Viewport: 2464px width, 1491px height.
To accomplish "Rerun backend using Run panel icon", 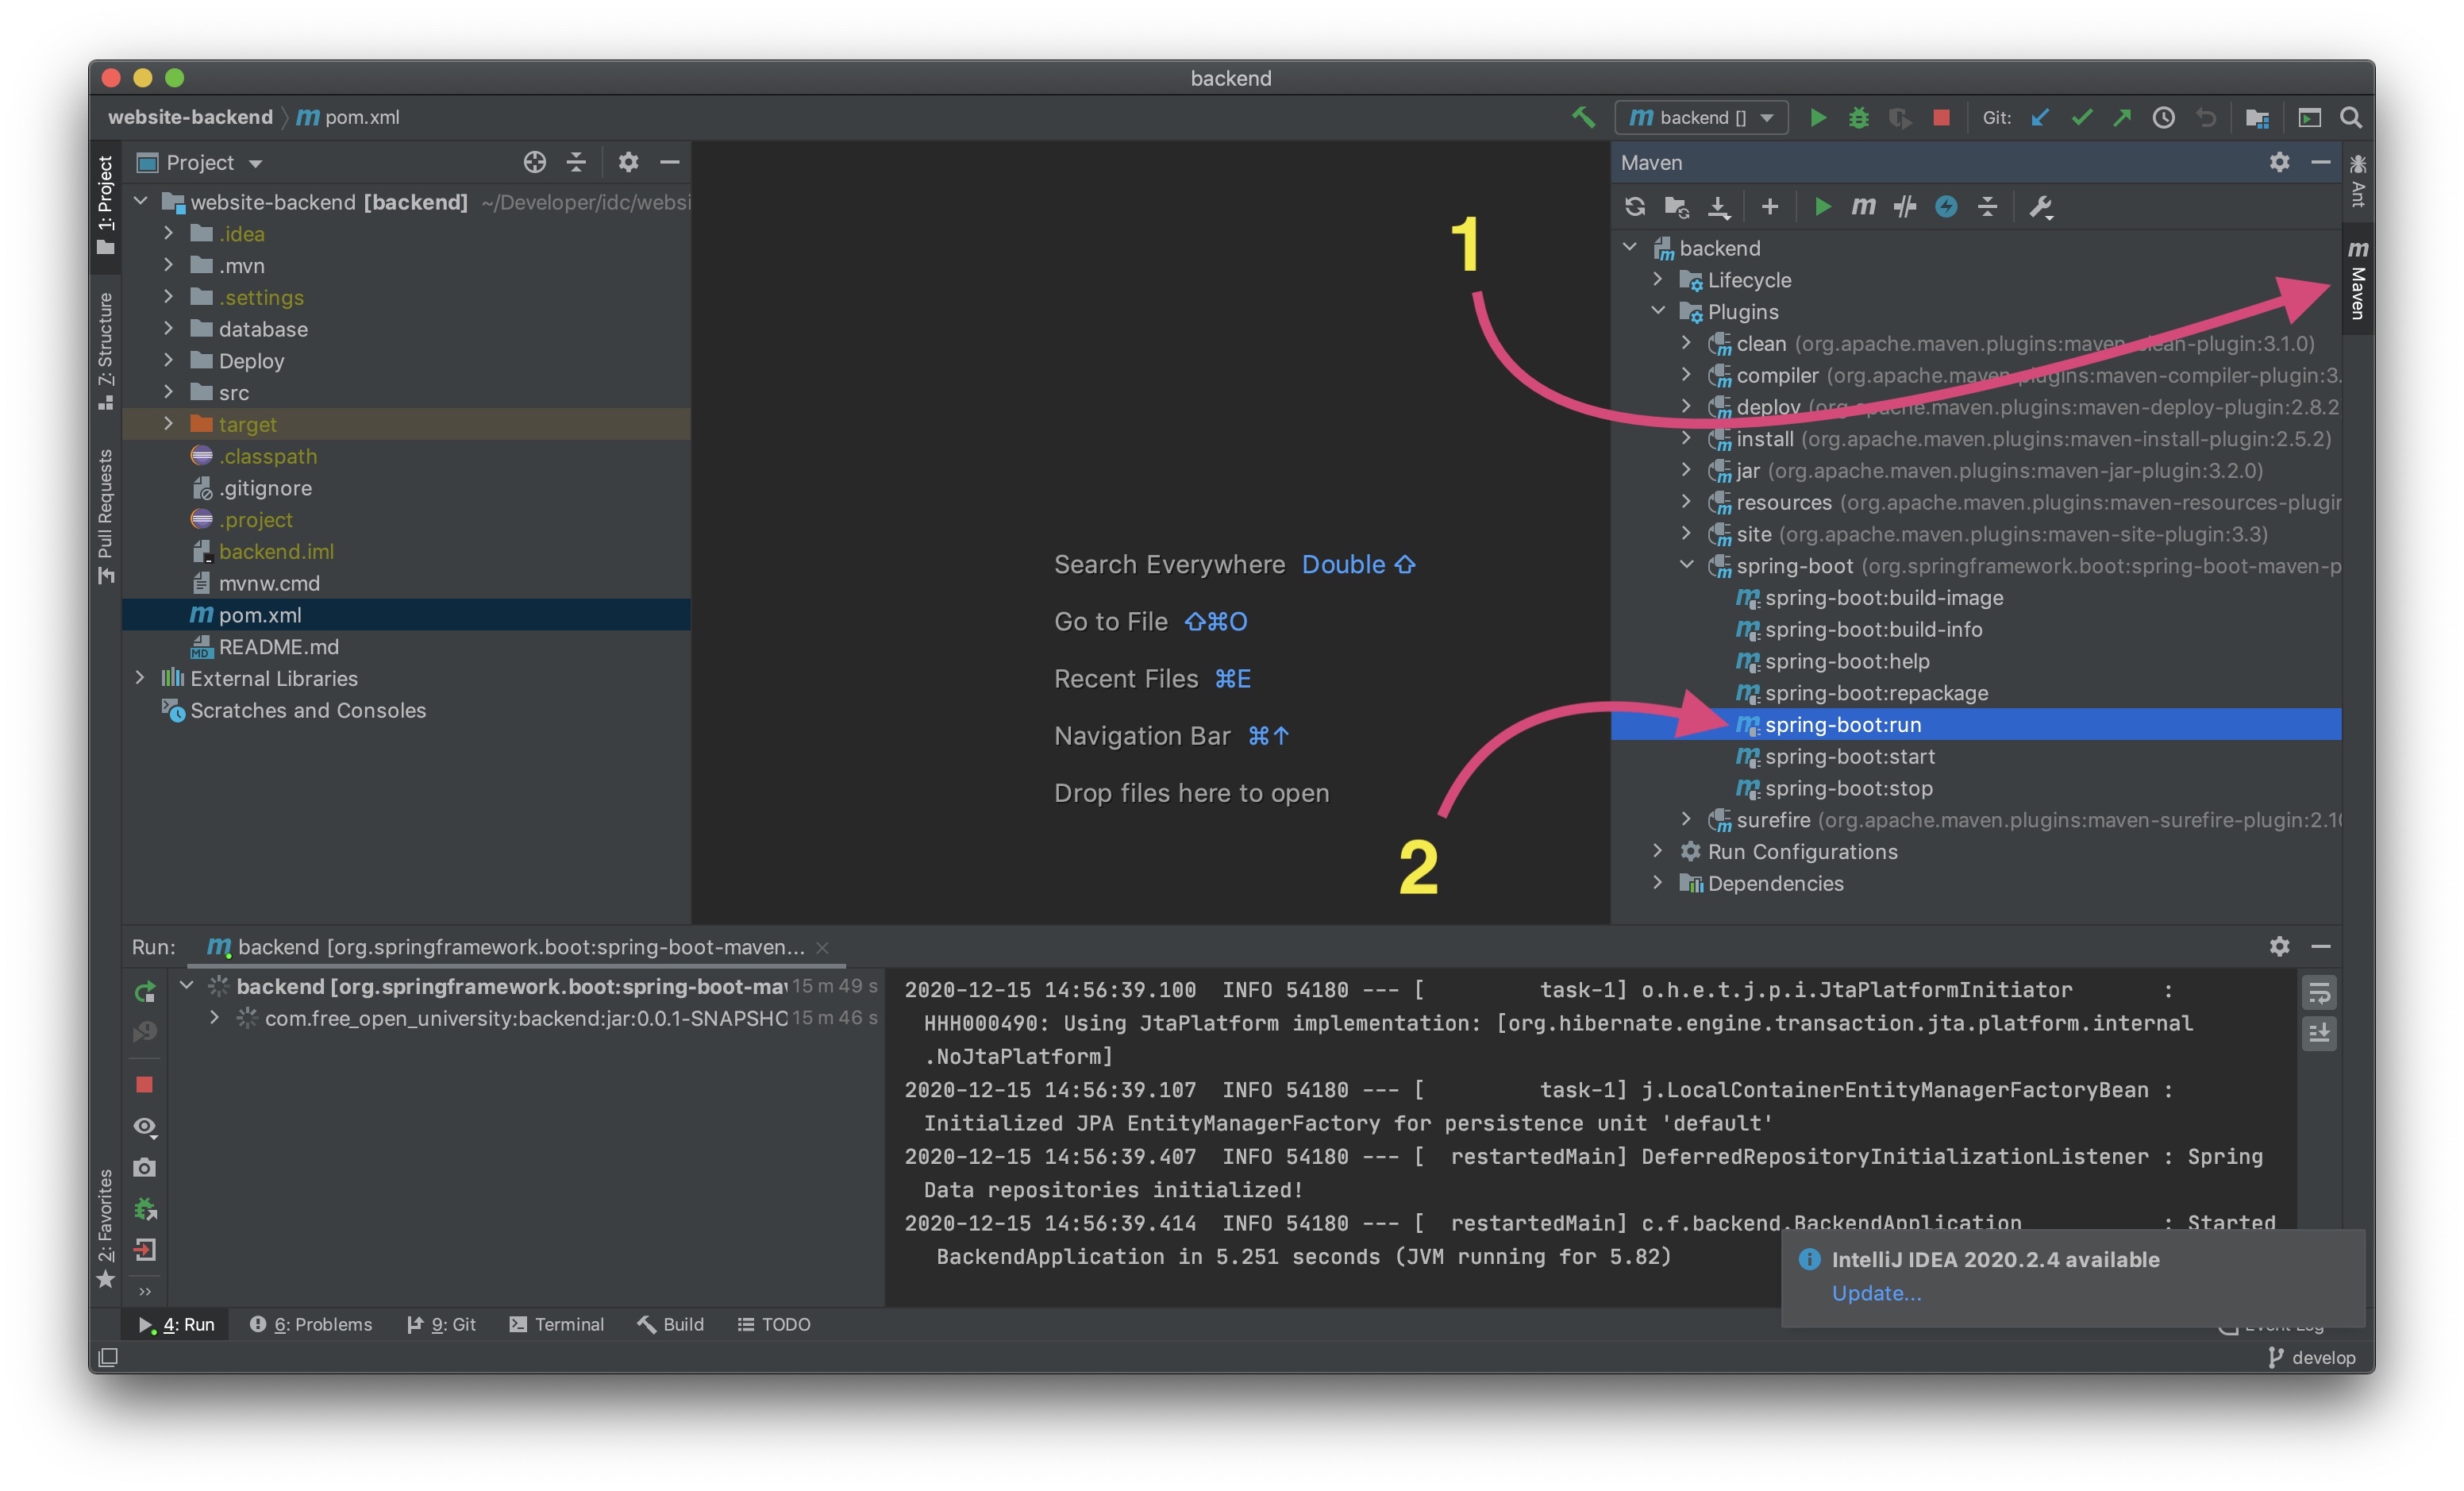I will pyautogui.click(x=145, y=991).
